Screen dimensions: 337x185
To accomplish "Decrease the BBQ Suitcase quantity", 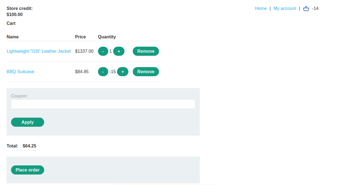I will [x=103, y=72].
